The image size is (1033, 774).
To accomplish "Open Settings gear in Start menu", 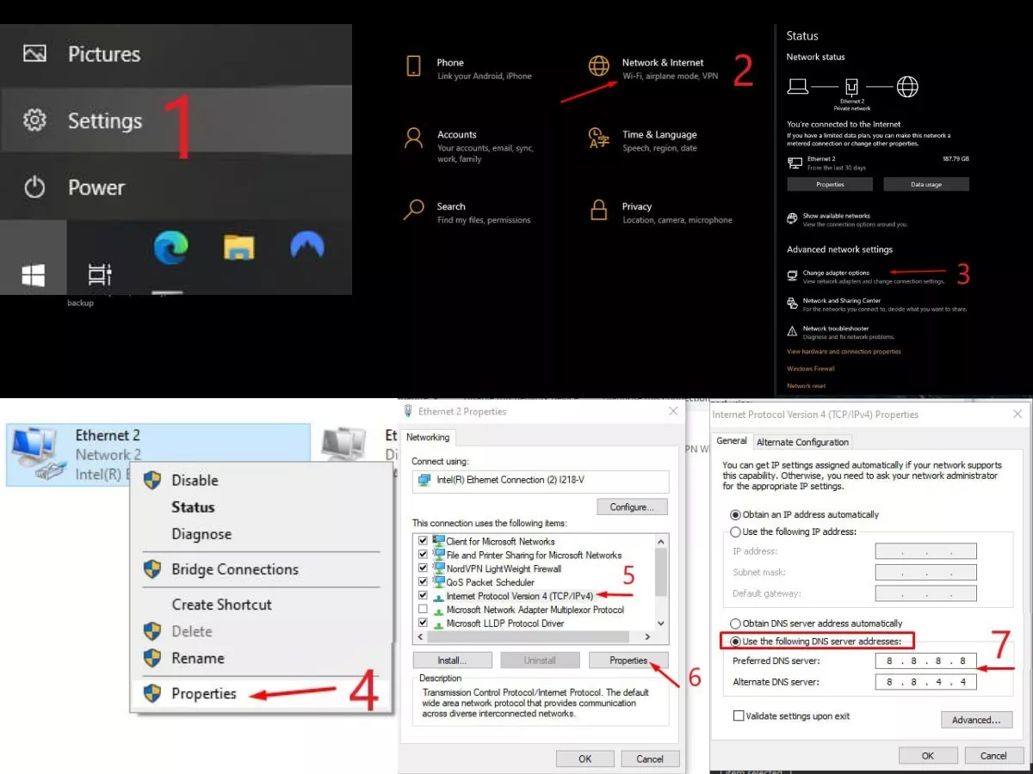I will 34,120.
